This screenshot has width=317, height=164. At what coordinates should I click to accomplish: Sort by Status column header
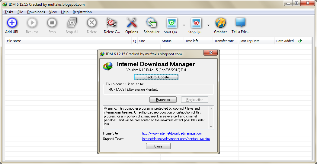click(x=172, y=41)
